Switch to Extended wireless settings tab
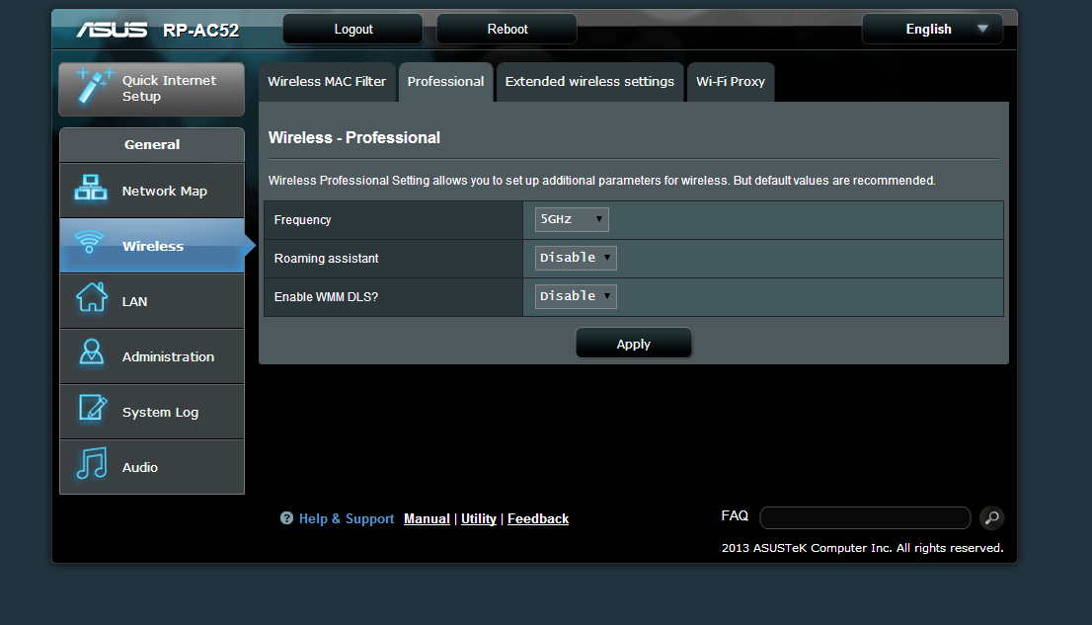This screenshot has height=625, width=1092. click(589, 82)
